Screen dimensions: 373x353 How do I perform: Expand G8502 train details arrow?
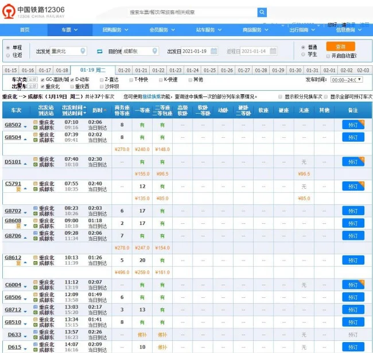25,127
